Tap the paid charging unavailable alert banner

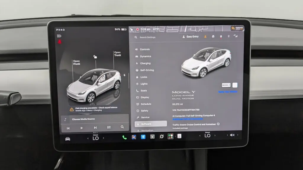pos(94,109)
